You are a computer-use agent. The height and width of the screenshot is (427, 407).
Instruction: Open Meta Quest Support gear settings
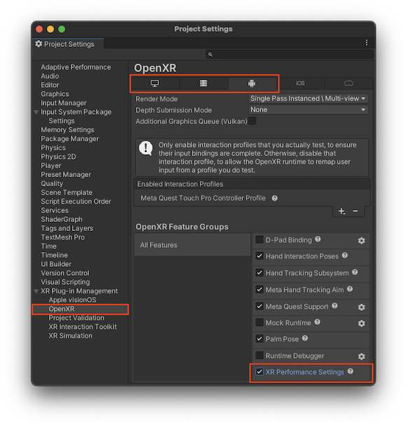(361, 307)
